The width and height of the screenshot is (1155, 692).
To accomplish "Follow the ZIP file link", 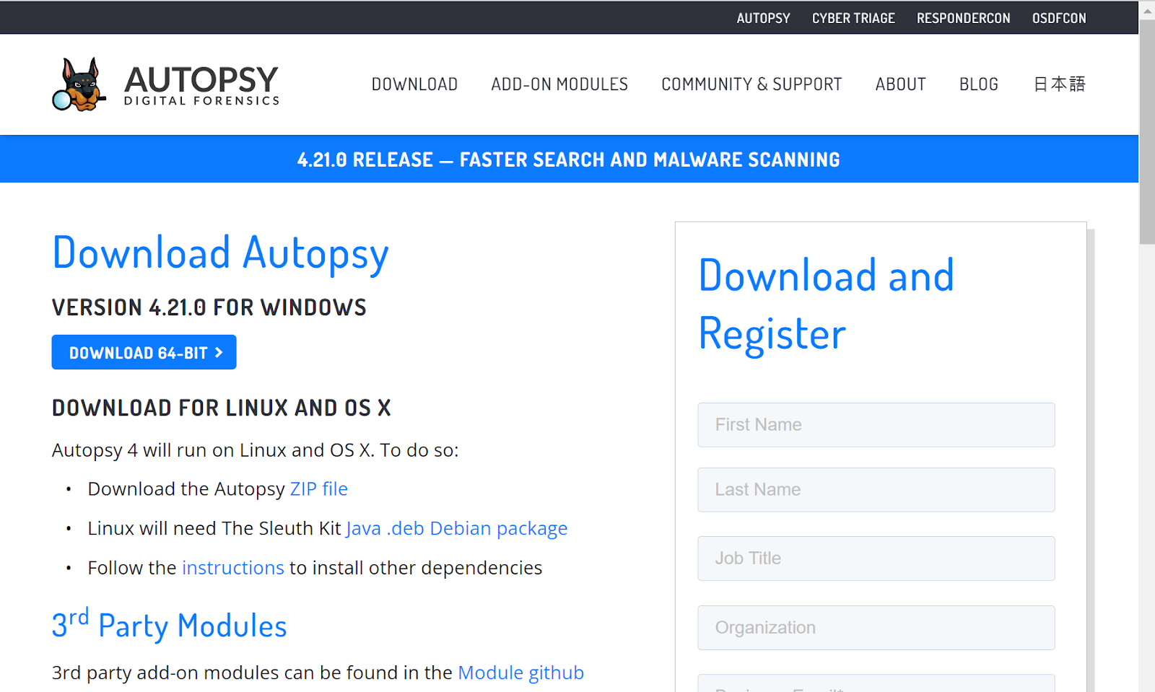I will coord(319,489).
